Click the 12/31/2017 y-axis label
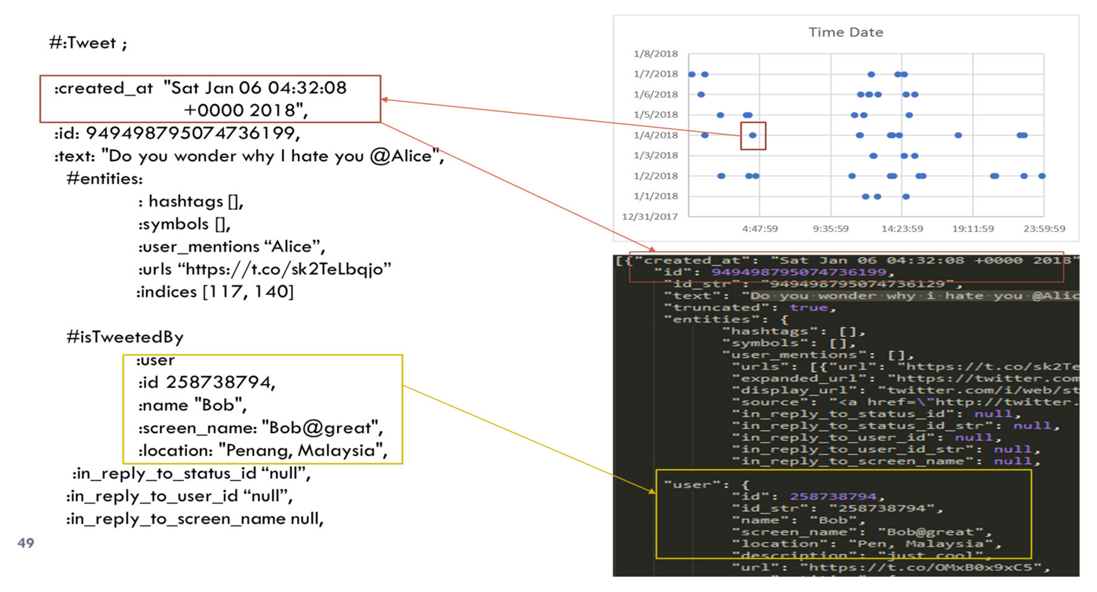Viewport: 1097px width, 592px height. 649,216
